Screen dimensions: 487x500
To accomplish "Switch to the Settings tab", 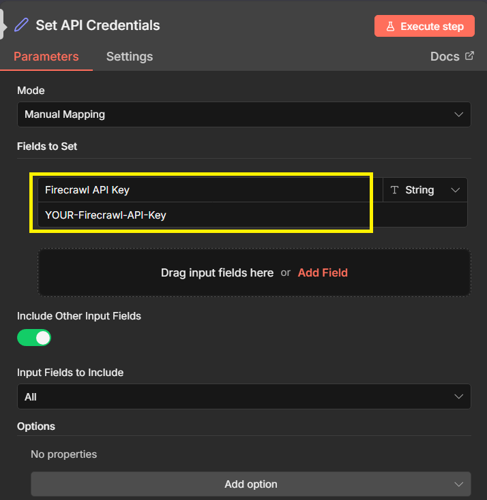I will [130, 57].
